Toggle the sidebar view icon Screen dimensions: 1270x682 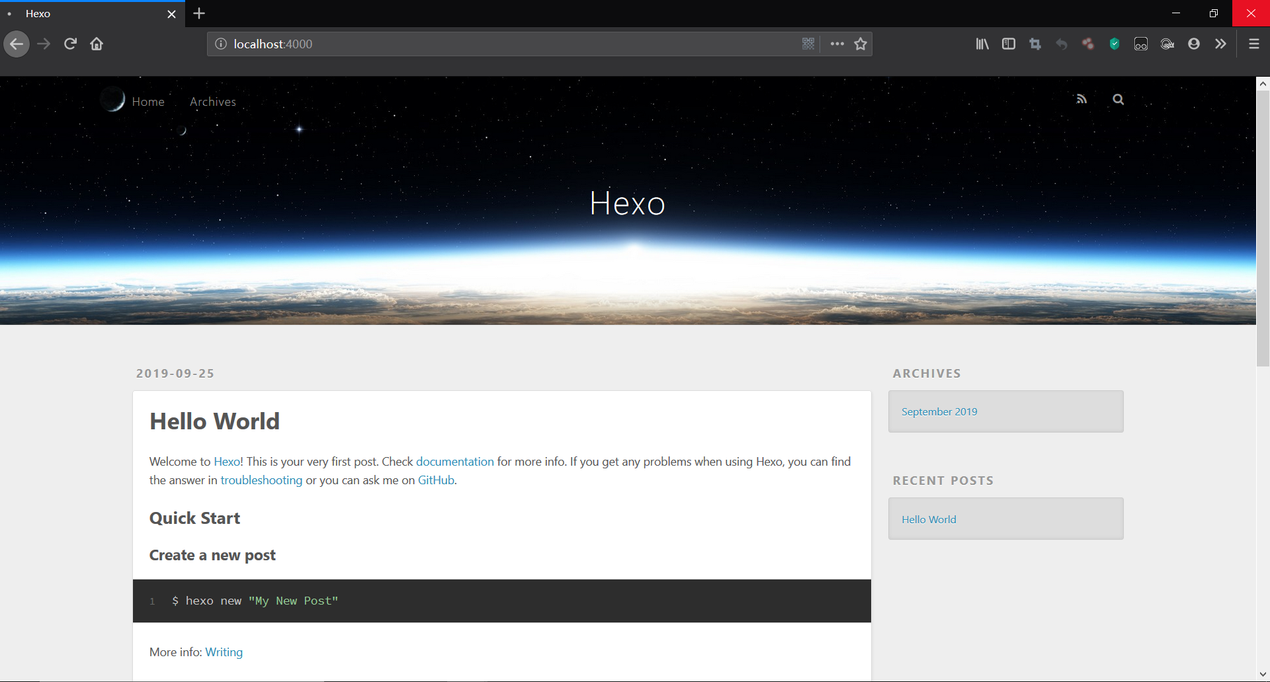point(1009,44)
